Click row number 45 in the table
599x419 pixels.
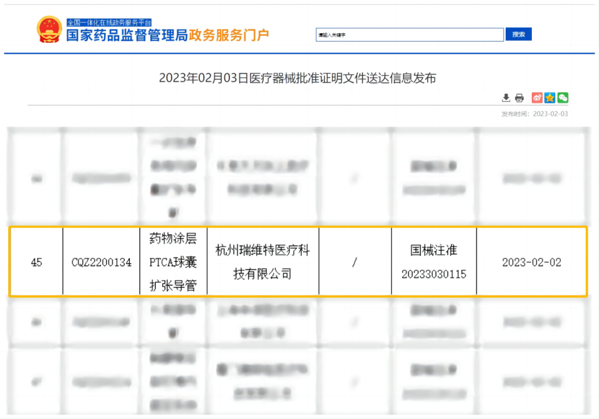click(35, 262)
